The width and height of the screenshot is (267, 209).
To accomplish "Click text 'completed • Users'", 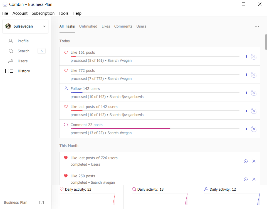I will click(85, 164).
